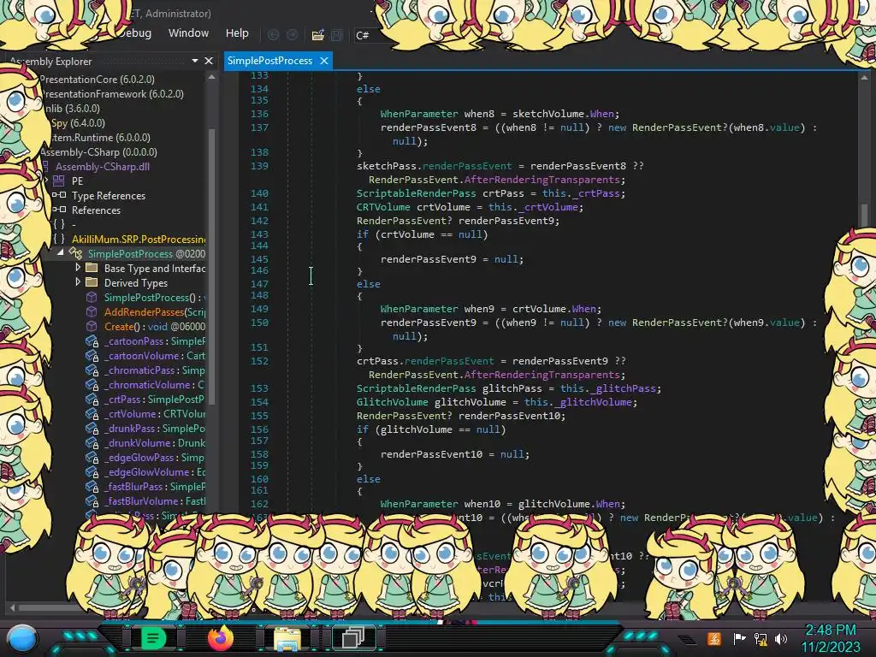Select the PE node icon
This screenshot has height=657, width=876.
[x=59, y=181]
